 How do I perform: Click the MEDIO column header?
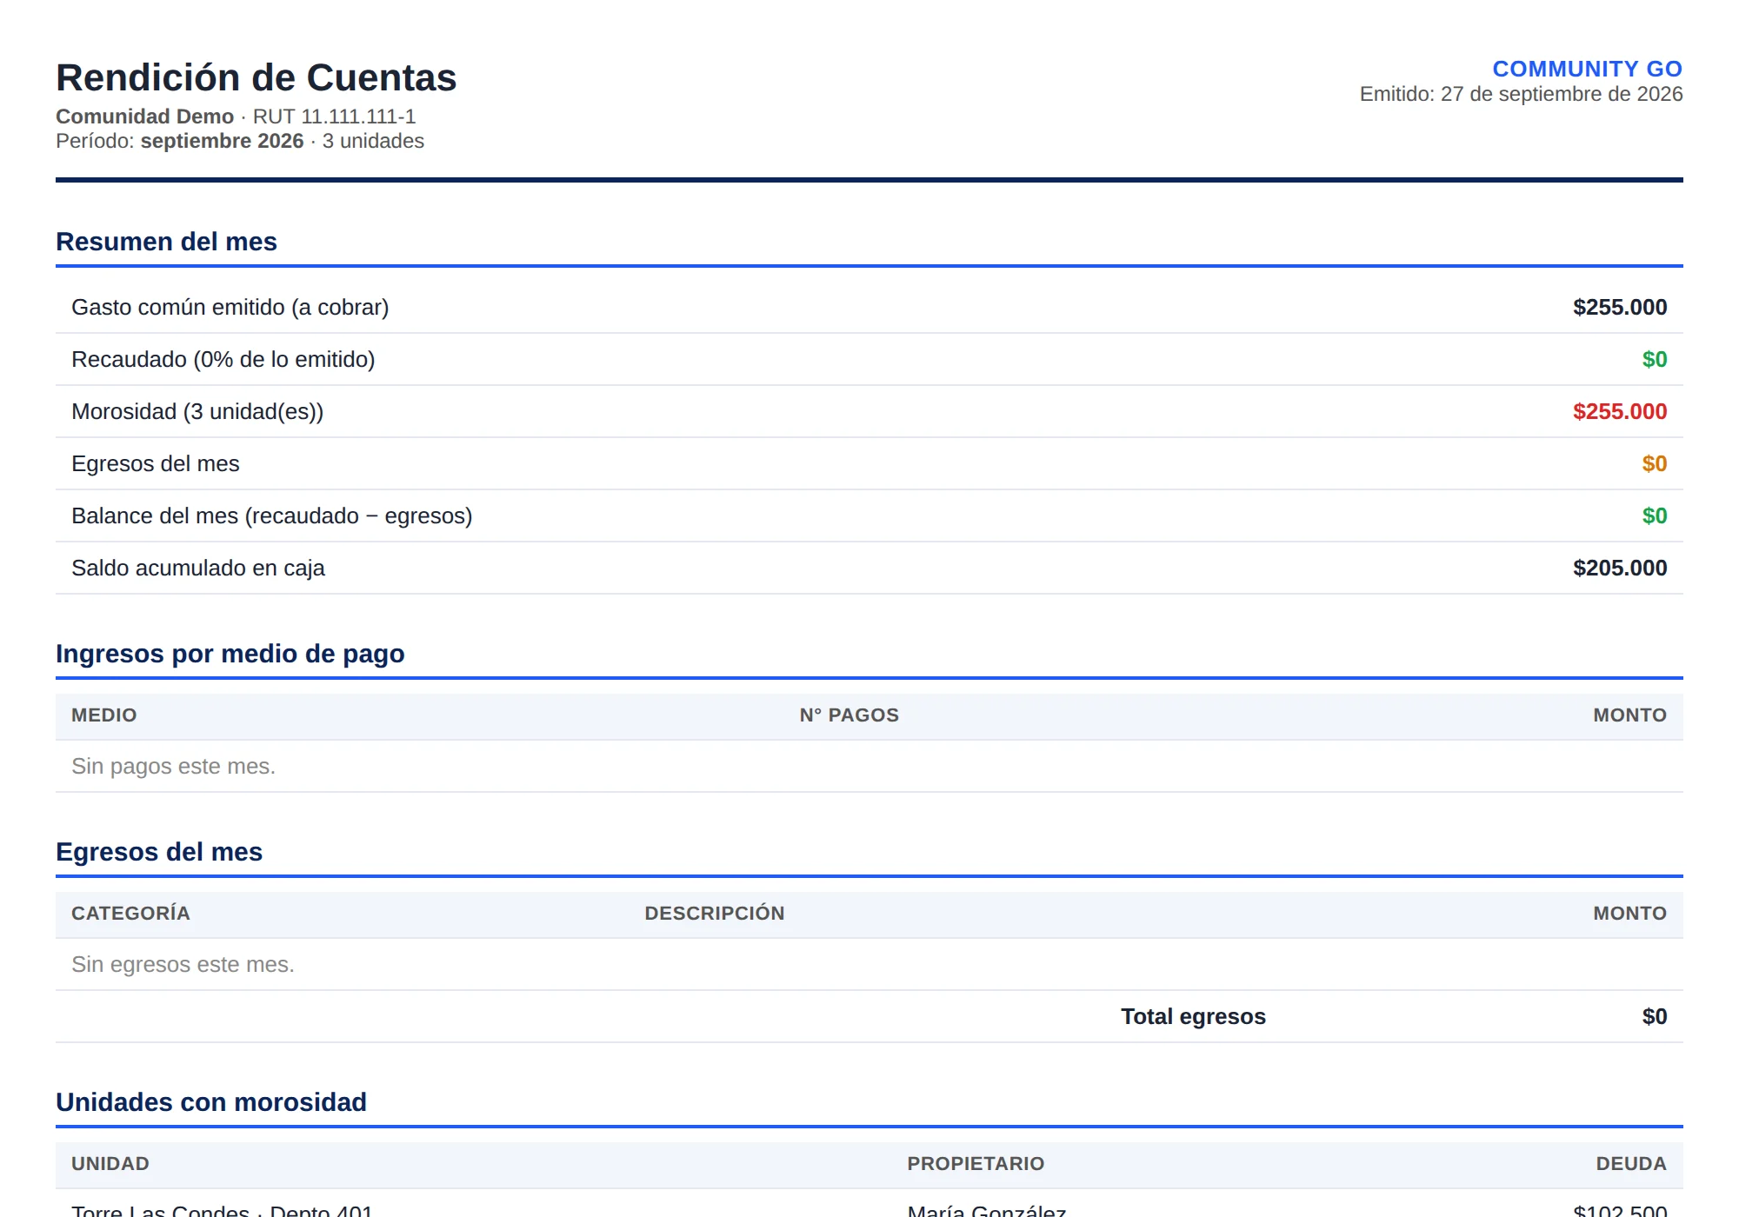coord(104,715)
